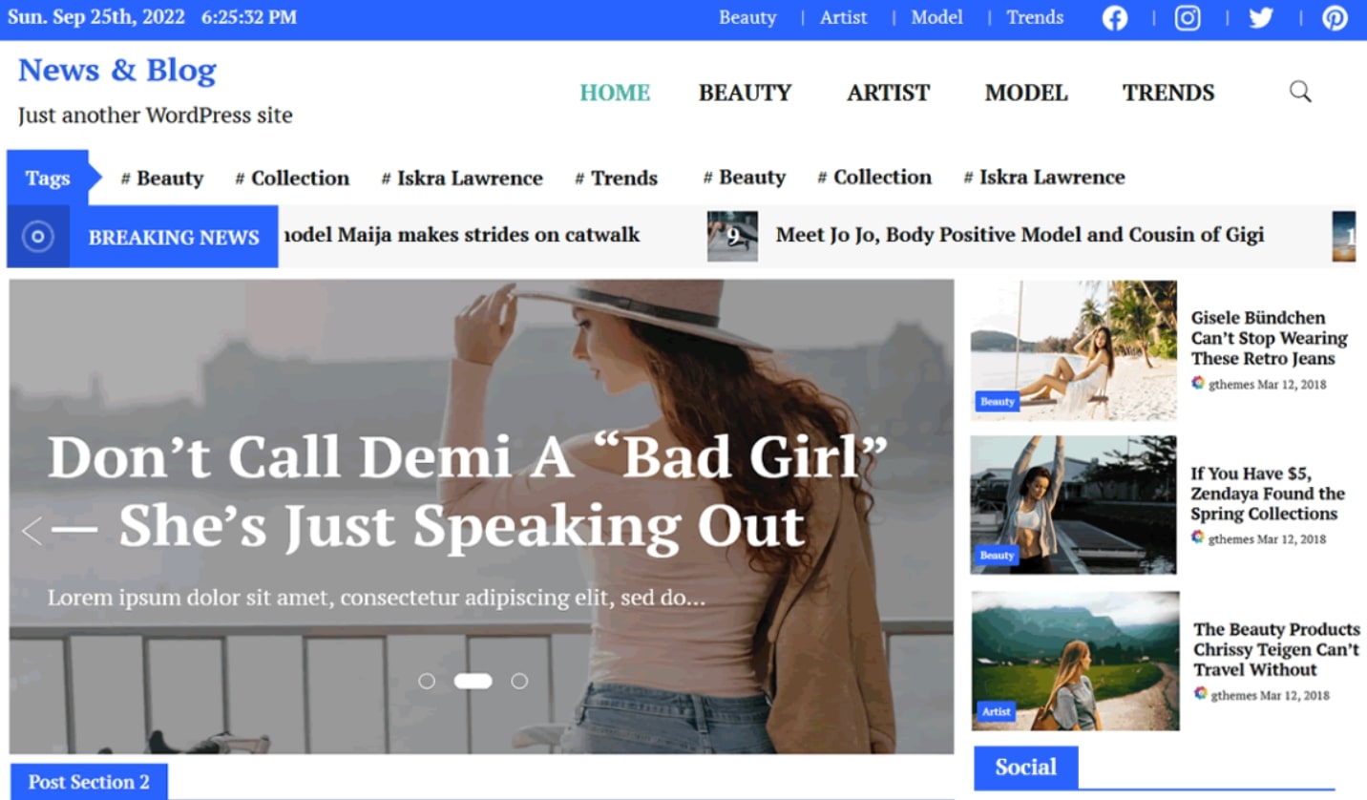Open the Zendaya Spring Collections post thumbnail

[x=1073, y=505]
